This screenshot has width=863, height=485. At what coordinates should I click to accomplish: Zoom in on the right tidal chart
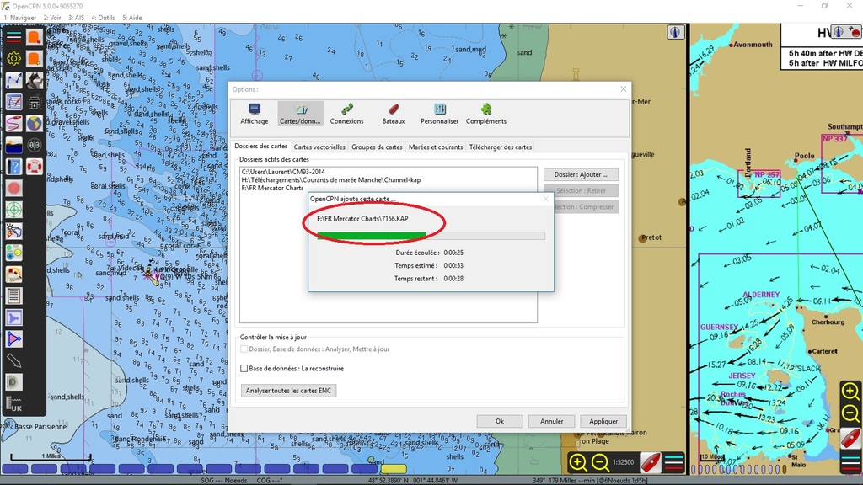(x=850, y=391)
